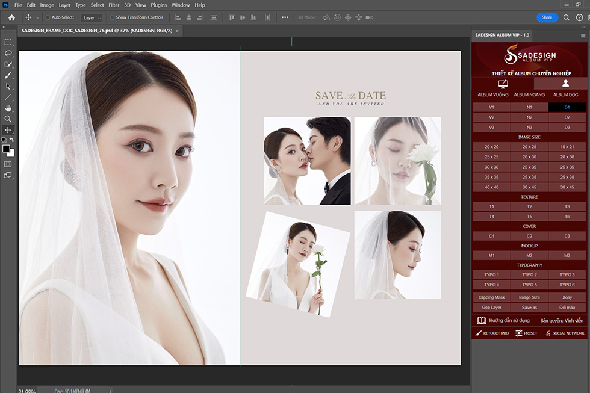
Task: Select the Lasso tool
Action: [8, 53]
